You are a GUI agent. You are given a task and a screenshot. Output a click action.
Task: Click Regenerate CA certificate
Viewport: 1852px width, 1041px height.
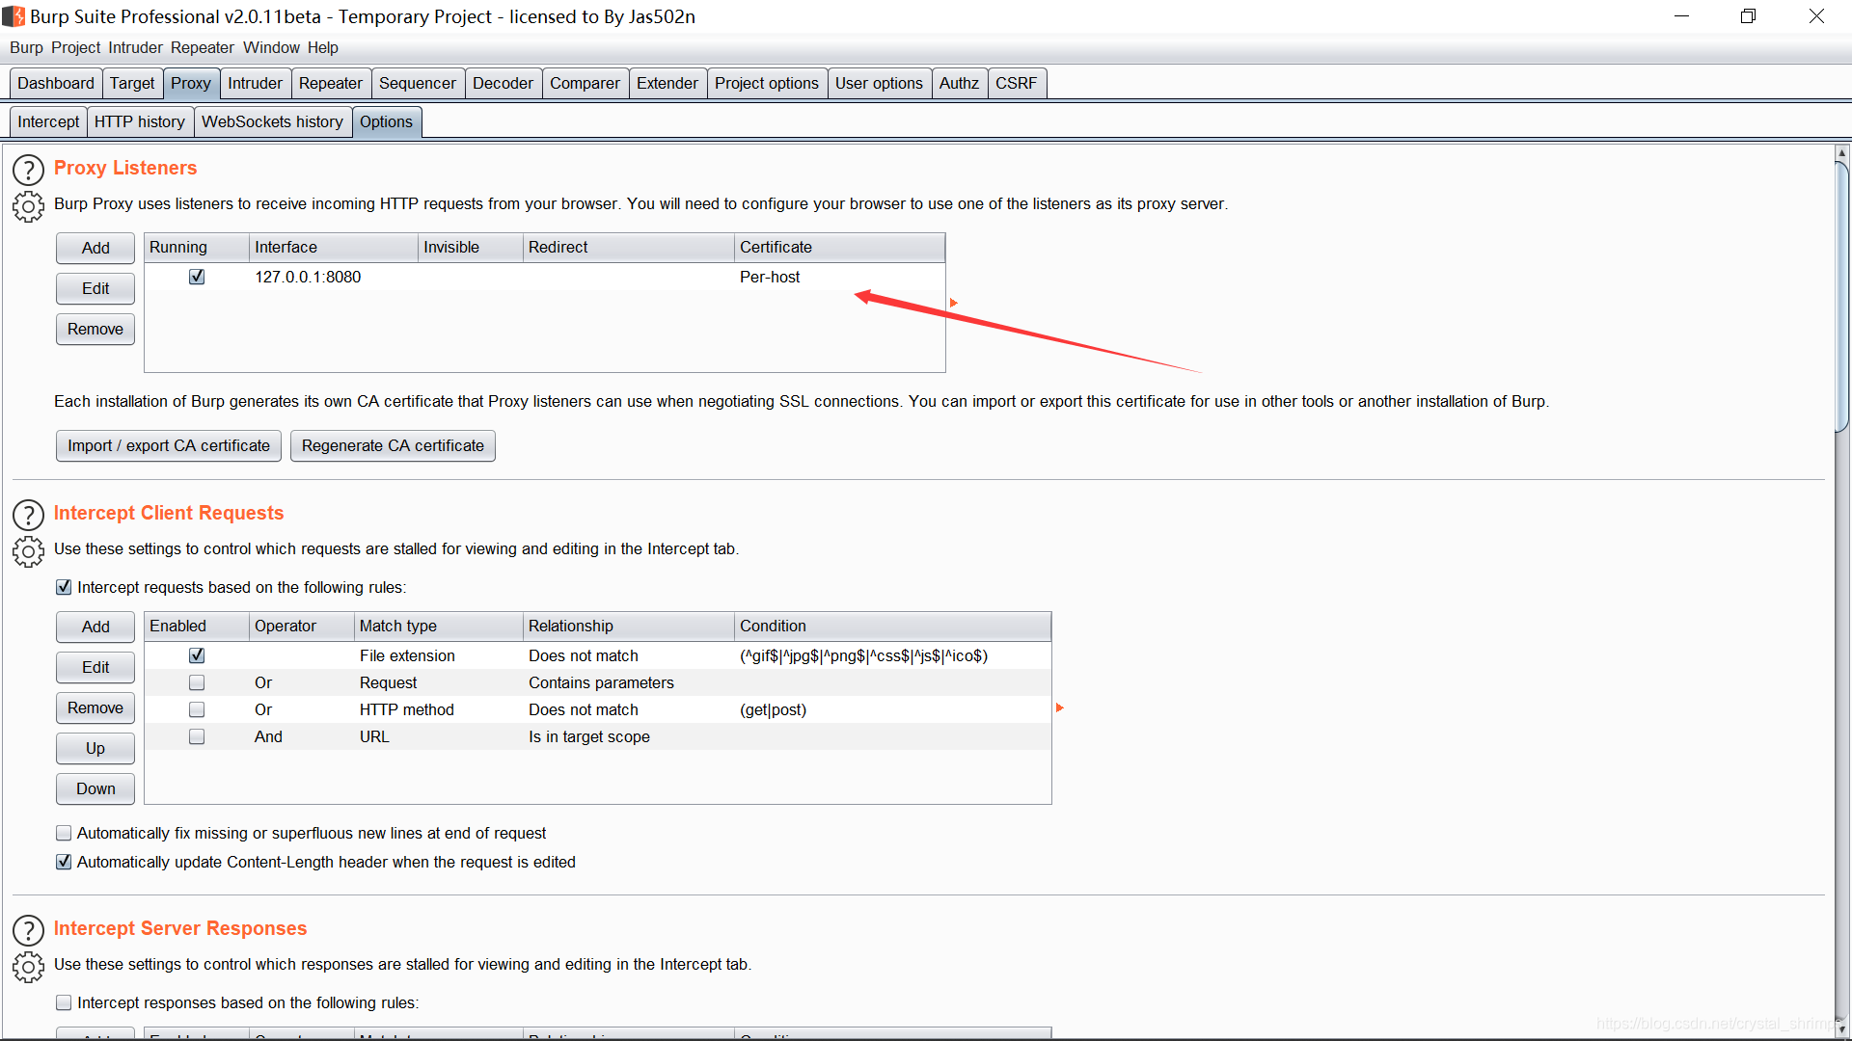pyautogui.click(x=393, y=445)
